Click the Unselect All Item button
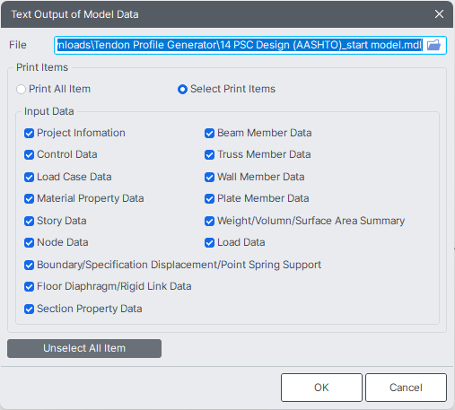Image resolution: width=455 pixels, height=410 pixels. click(84, 348)
